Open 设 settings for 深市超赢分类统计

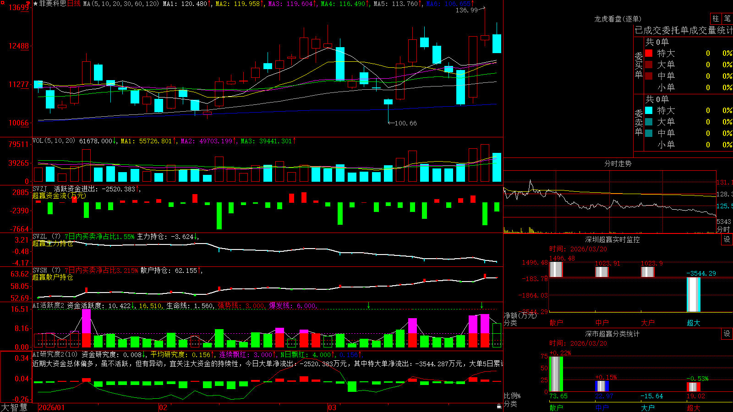coord(727,334)
